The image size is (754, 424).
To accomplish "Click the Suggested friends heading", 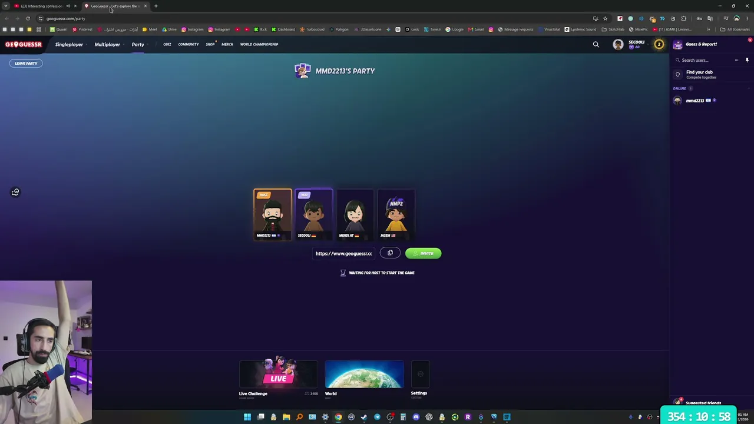I will tap(703, 403).
